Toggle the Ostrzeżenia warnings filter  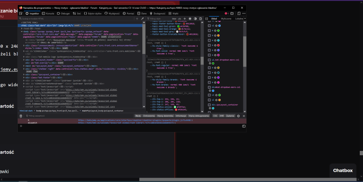pos(149,116)
